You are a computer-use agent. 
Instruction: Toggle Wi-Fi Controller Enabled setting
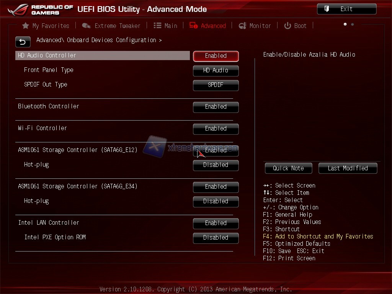[216, 129]
